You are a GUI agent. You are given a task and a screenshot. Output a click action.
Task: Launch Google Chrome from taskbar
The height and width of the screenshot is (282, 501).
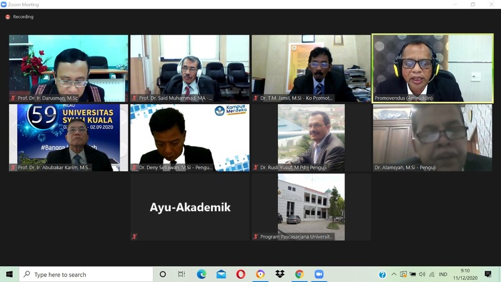coord(299,274)
